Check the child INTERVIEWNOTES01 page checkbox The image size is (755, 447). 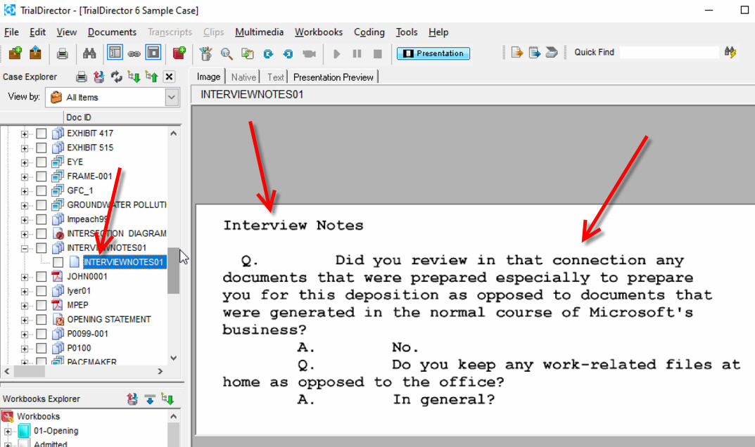(x=58, y=262)
